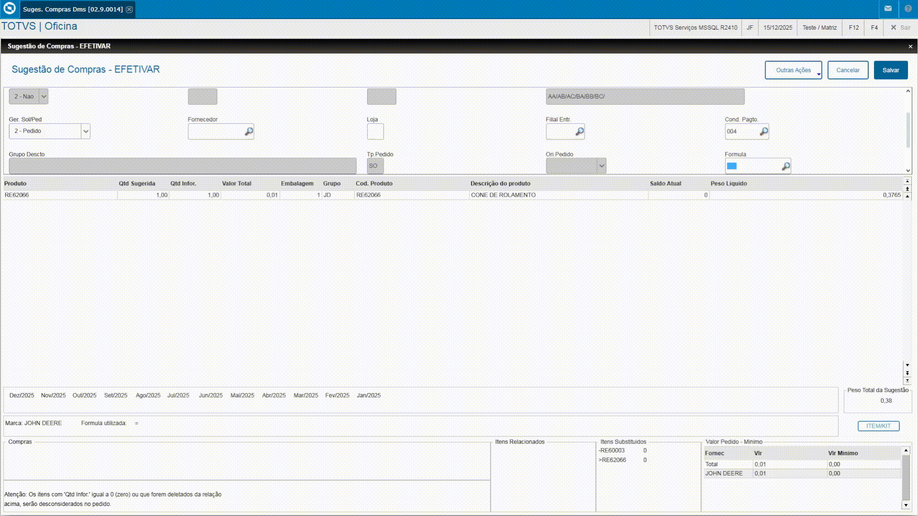This screenshot has height=516, width=918.
Task: Open Cond. Pagto. search magnifier
Action: [x=764, y=131]
